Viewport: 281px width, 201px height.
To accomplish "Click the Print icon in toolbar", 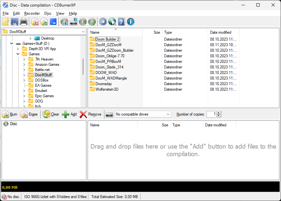I will [24, 22].
